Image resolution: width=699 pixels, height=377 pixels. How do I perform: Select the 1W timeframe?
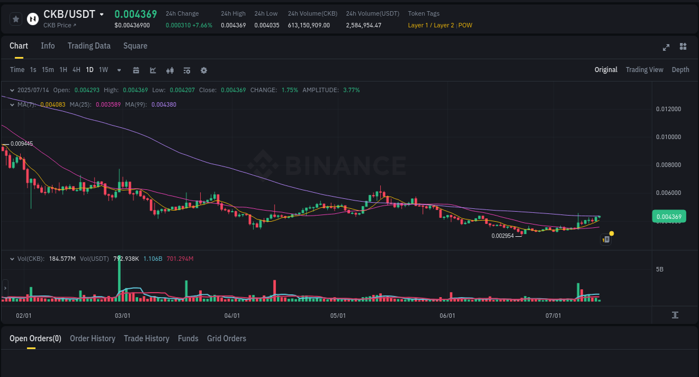point(103,70)
